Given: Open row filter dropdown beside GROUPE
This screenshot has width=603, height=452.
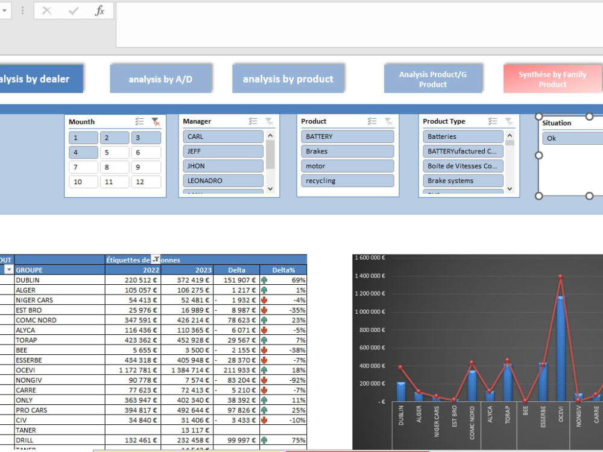Looking at the screenshot, I should [x=8, y=270].
